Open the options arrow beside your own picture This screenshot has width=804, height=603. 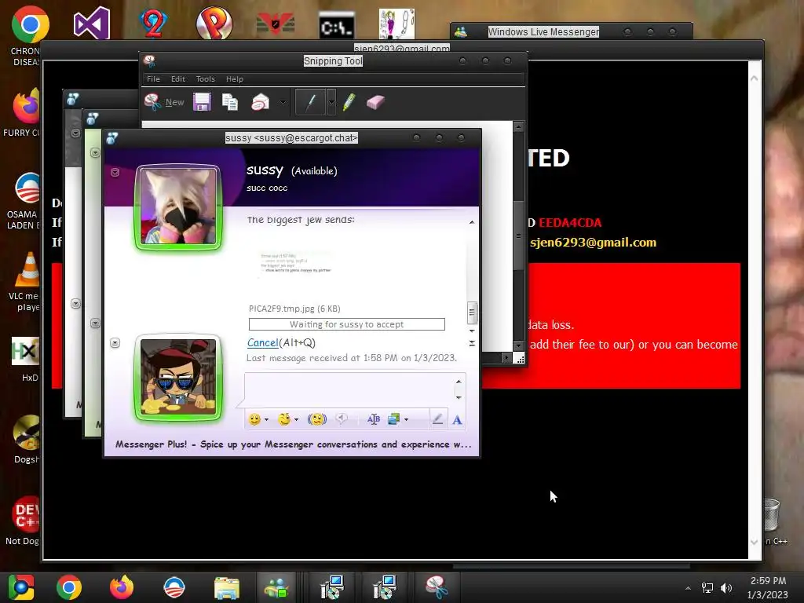[x=115, y=342]
